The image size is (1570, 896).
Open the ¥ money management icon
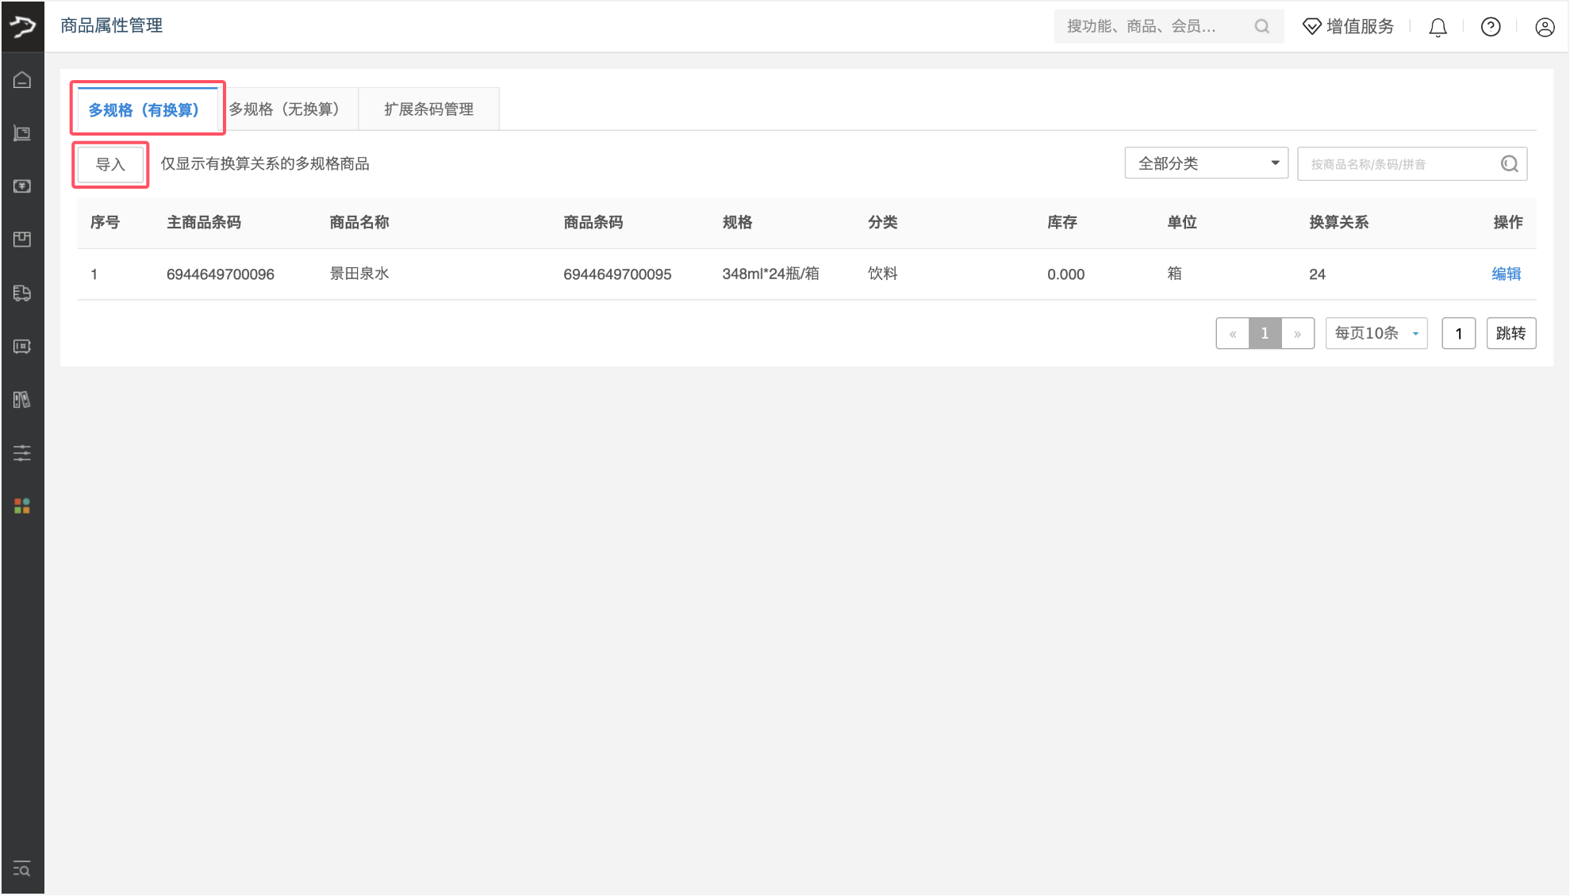[22, 186]
